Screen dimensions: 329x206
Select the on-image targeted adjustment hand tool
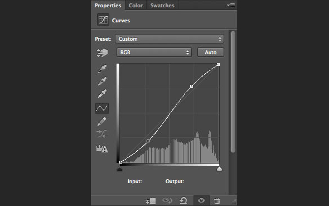point(102,52)
